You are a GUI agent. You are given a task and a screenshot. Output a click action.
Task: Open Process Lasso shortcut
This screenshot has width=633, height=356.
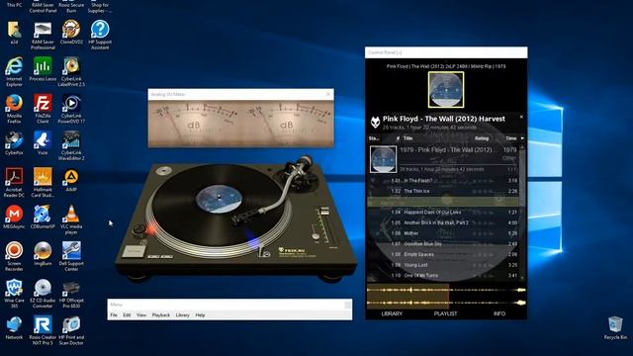pyautogui.click(x=43, y=69)
